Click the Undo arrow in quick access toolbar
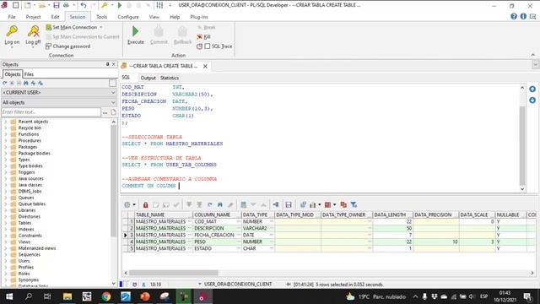Screen dimensions: 540x304 coord(84,5)
